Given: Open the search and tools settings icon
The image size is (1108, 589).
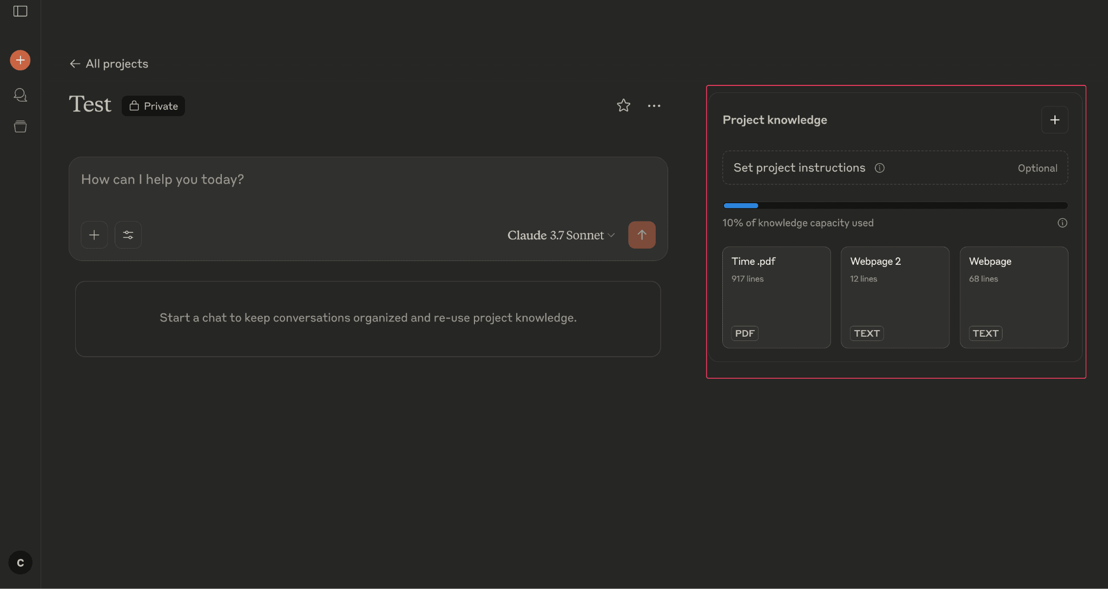Looking at the screenshot, I should (x=128, y=235).
